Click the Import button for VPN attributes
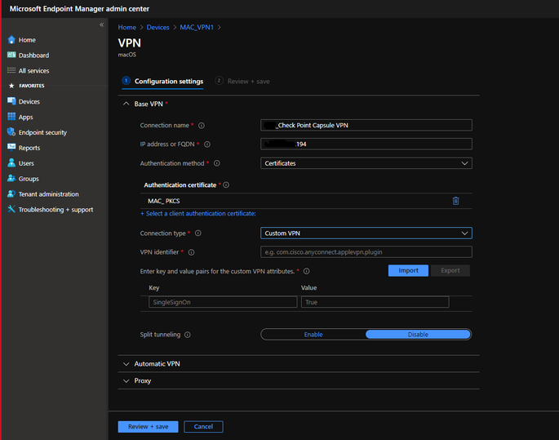The width and height of the screenshot is (559, 440). 407,271
